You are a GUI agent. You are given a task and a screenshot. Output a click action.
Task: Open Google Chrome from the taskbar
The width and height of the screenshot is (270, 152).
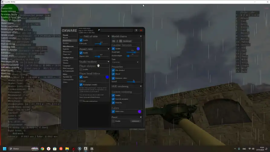point(42,149)
